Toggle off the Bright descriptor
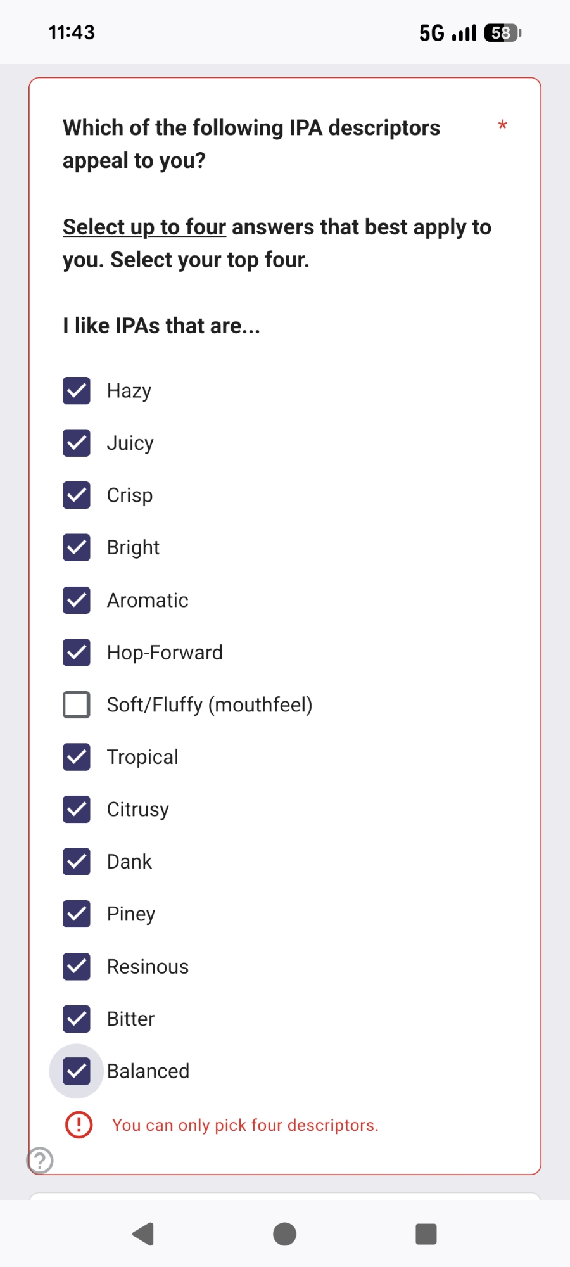 [x=77, y=547]
